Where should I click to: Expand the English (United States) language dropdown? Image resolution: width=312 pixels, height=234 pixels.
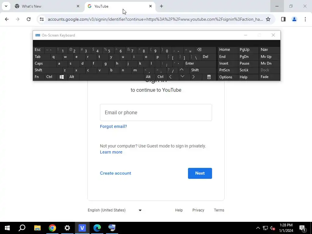(x=115, y=210)
